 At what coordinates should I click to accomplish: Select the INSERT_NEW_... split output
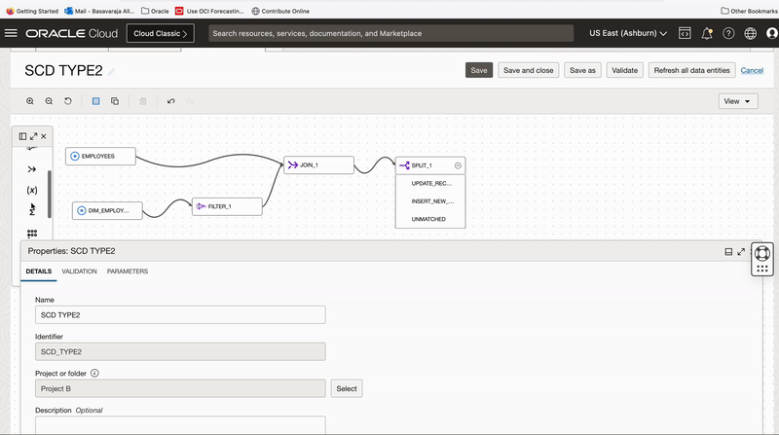(x=430, y=201)
